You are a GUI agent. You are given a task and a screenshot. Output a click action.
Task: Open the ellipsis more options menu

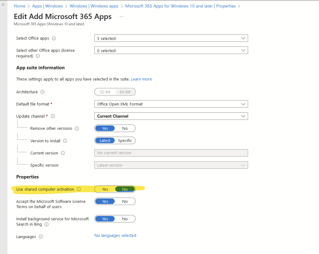(x=122, y=17)
